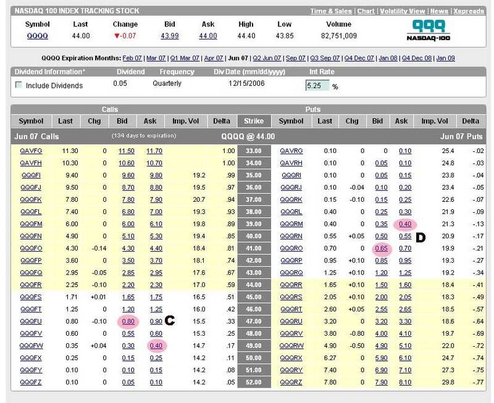Image resolution: width=494 pixels, height=403 pixels.
Task: Open call symbol QQQFM
Action: [31, 224]
